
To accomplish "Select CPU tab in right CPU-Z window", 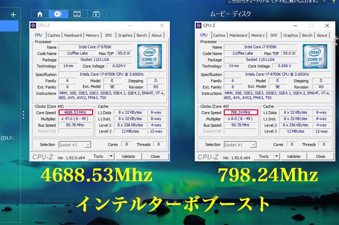I will 204,35.
